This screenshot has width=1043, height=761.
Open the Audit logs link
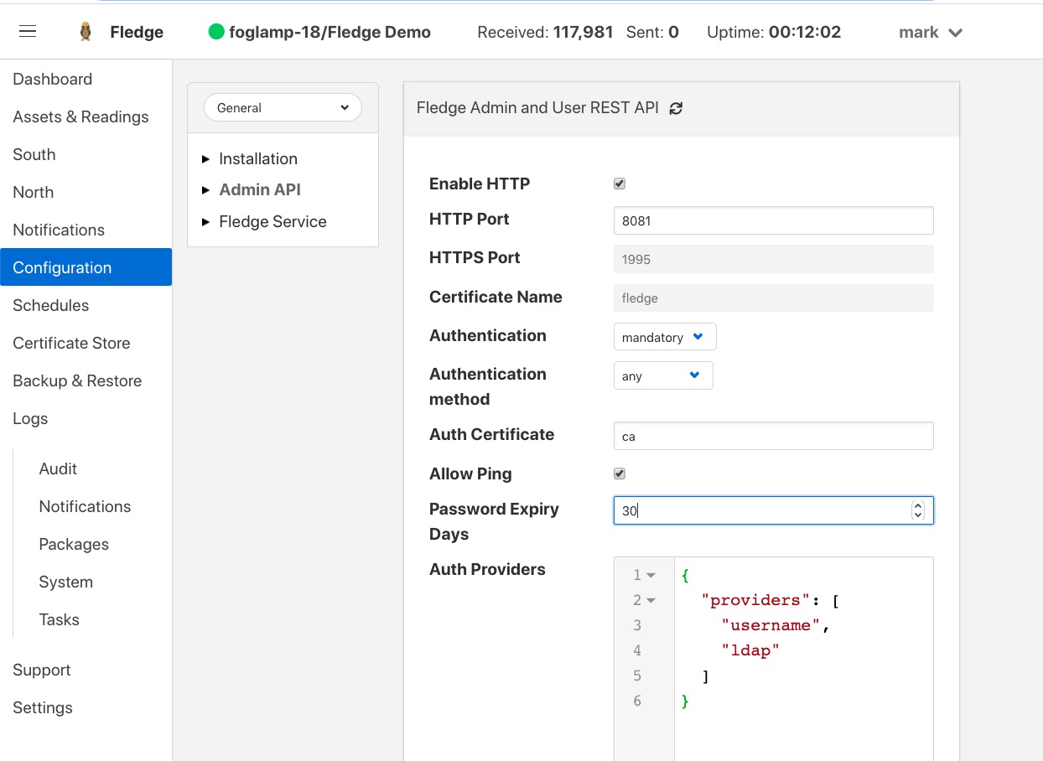(58, 469)
